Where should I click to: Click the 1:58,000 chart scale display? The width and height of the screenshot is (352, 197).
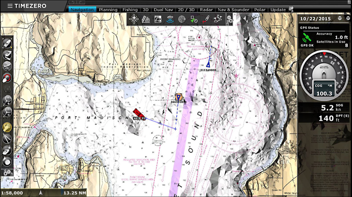[12, 193]
